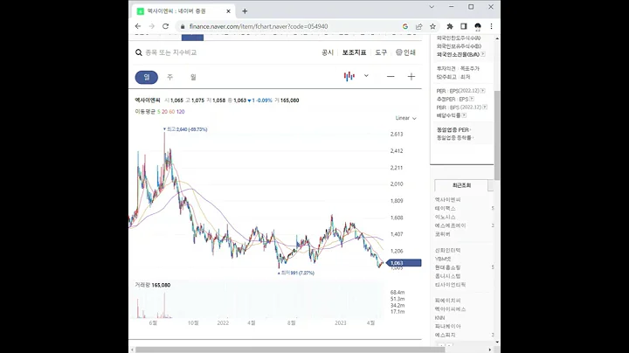The image size is (629, 353).
Task: Zoom out chart with minus icon
Action: pos(391,76)
